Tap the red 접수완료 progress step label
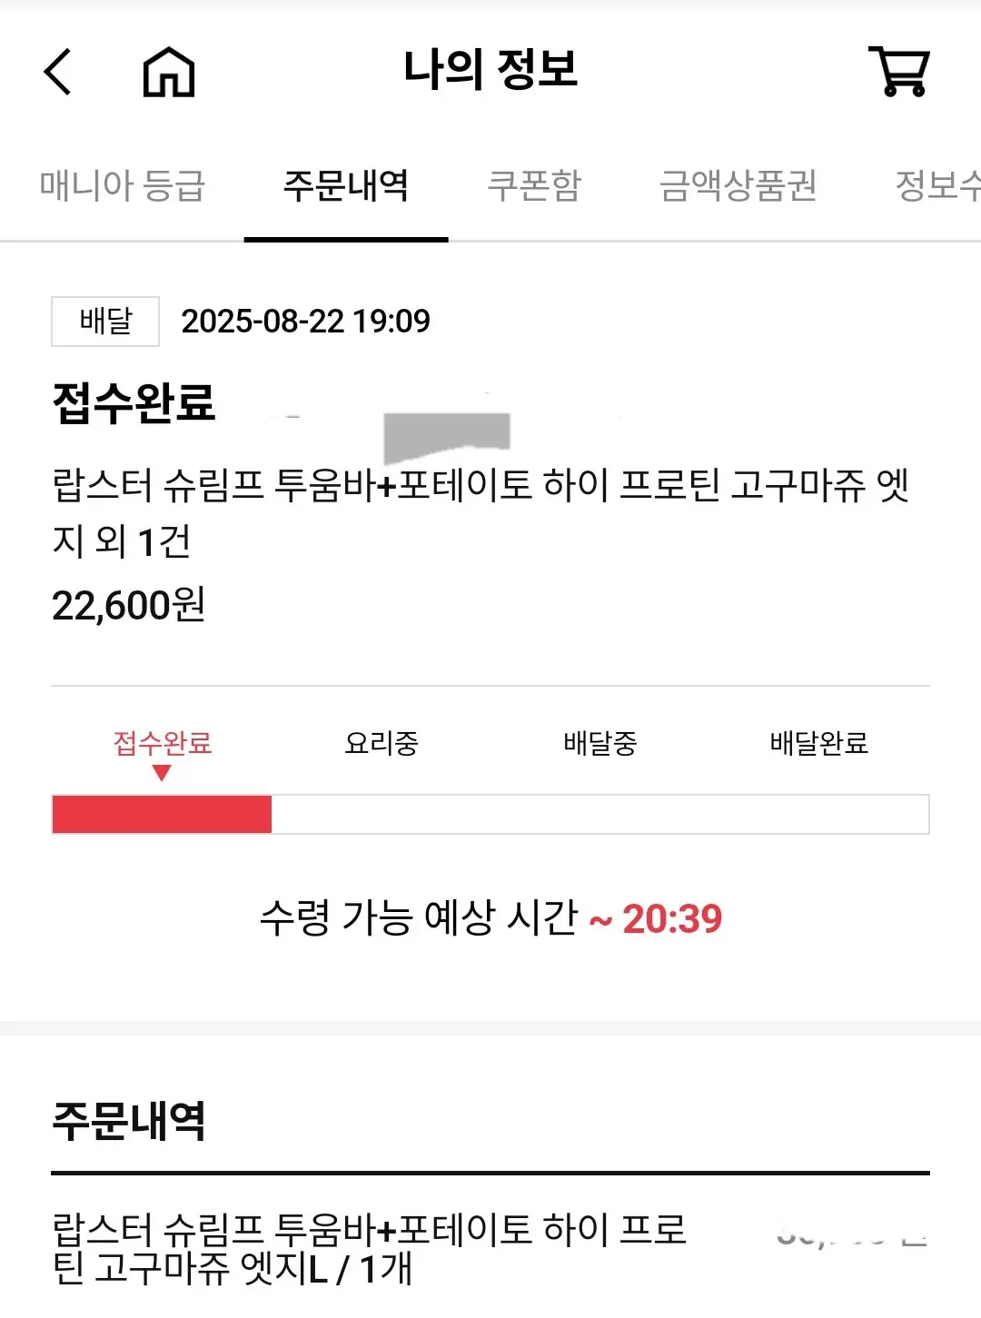Screen dimensions: 981x1318 click(162, 743)
